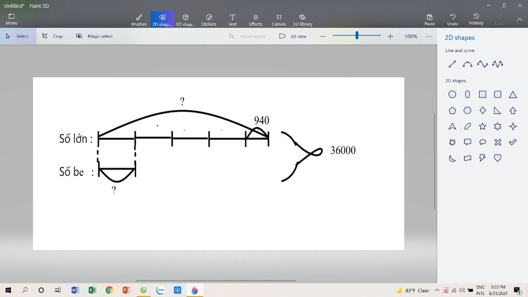528x297 pixels.
Task: Pick the Circle shape
Action: click(x=452, y=94)
